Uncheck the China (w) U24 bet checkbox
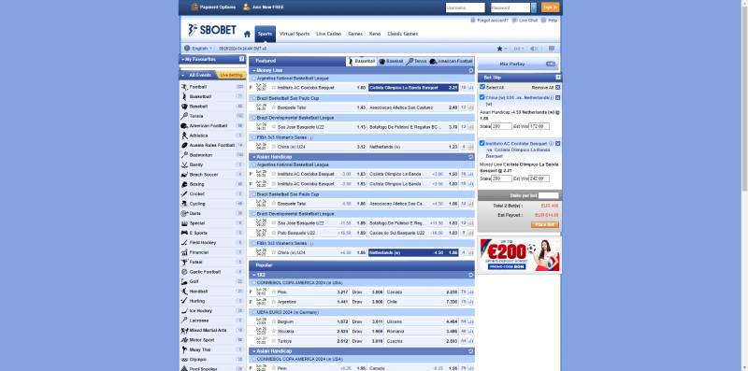 click(x=482, y=97)
